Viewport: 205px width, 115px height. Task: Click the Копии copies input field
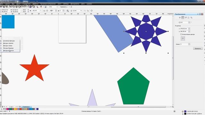pyautogui.click(x=184, y=44)
